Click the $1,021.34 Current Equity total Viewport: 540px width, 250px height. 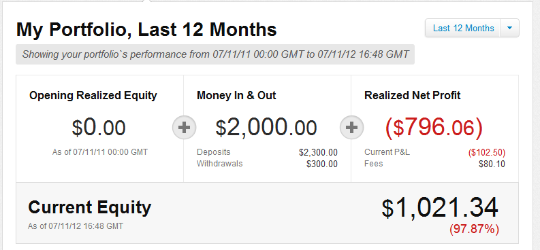pos(440,208)
